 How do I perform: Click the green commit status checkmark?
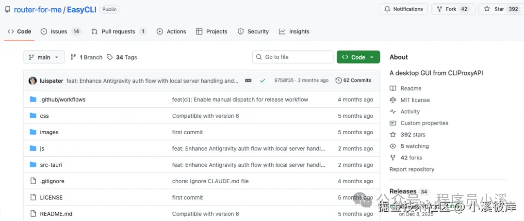262,80
